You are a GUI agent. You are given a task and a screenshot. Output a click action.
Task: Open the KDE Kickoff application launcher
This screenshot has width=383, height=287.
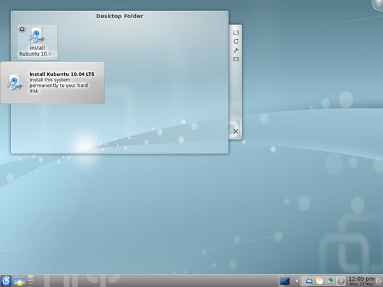[x=6, y=281]
